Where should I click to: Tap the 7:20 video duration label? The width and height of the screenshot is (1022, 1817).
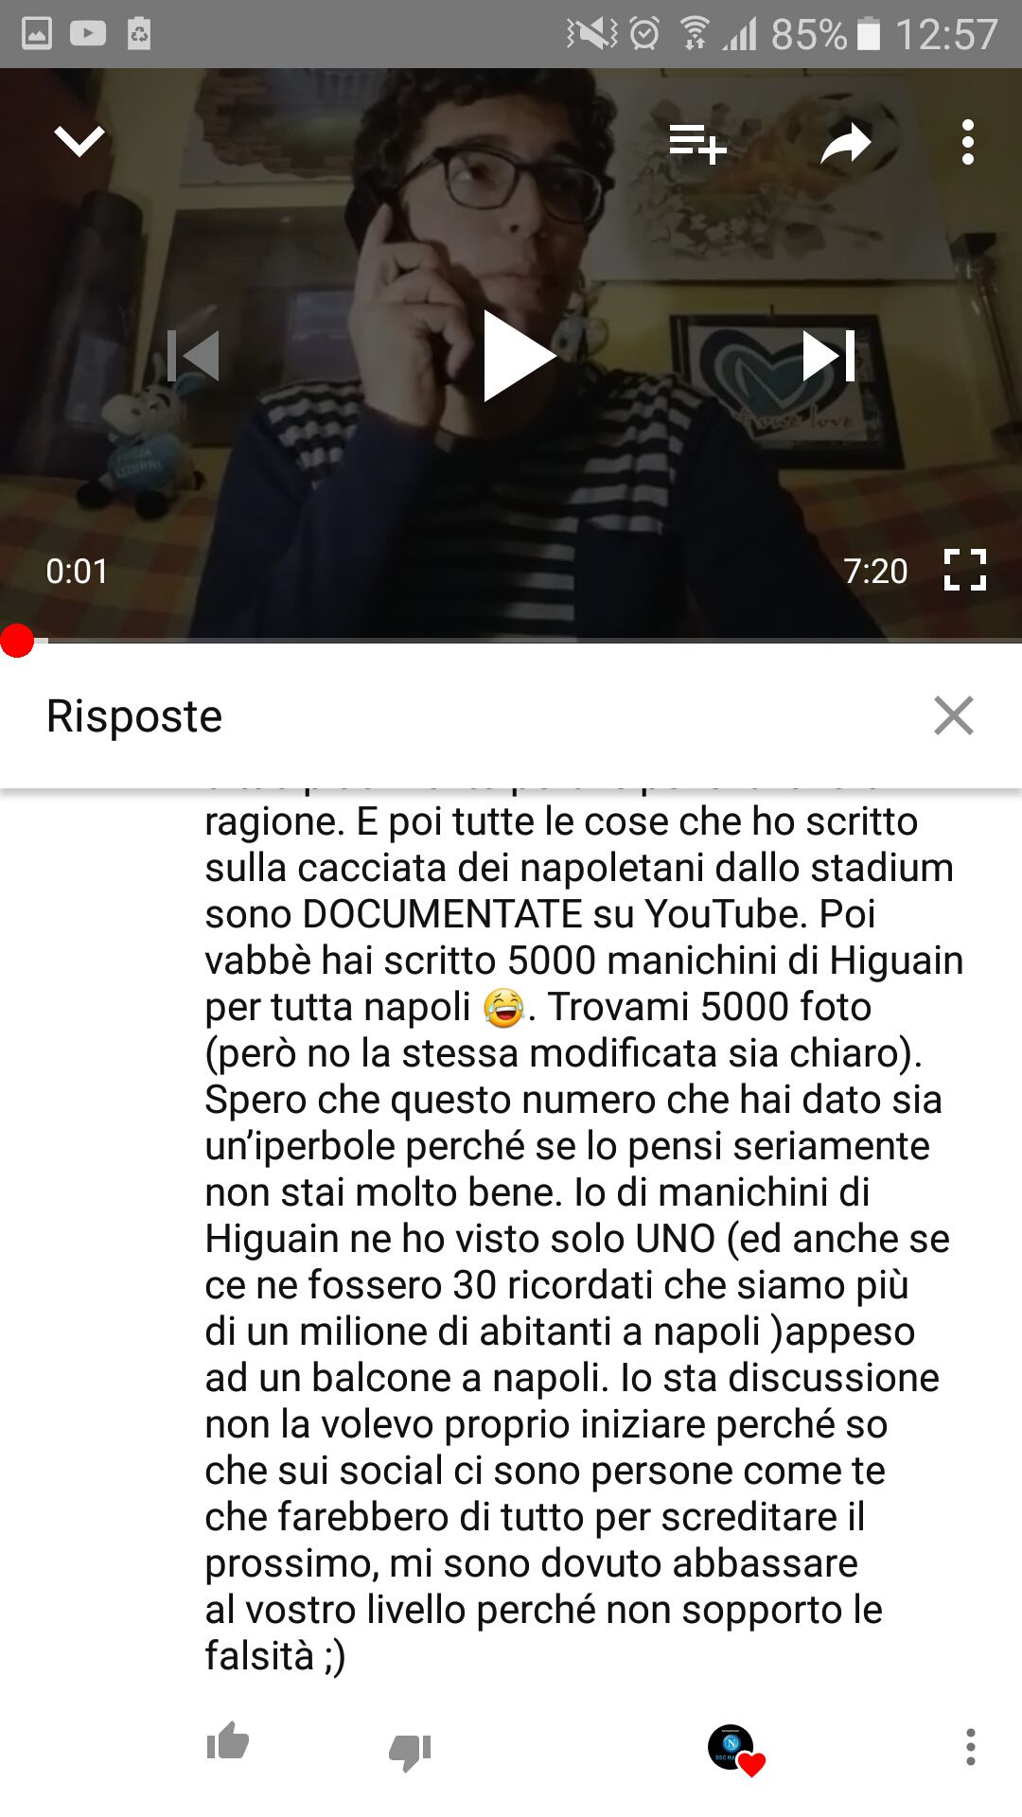[x=875, y=572]
